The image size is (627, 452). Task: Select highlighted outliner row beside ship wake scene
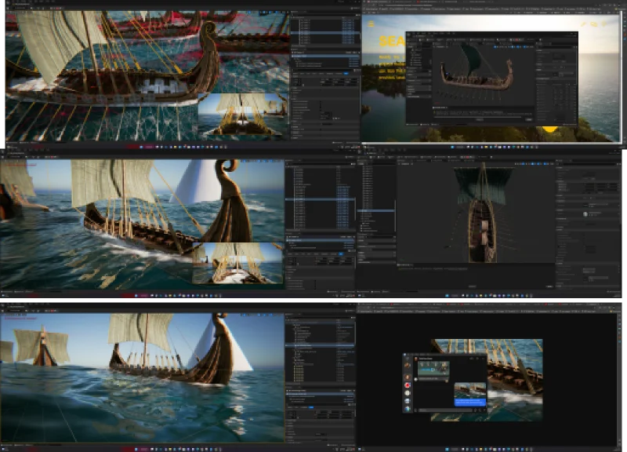click(x=320, y=199)
